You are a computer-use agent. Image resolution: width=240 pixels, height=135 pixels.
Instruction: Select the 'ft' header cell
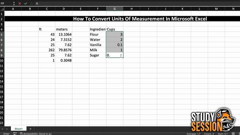(x=47, y=29)
